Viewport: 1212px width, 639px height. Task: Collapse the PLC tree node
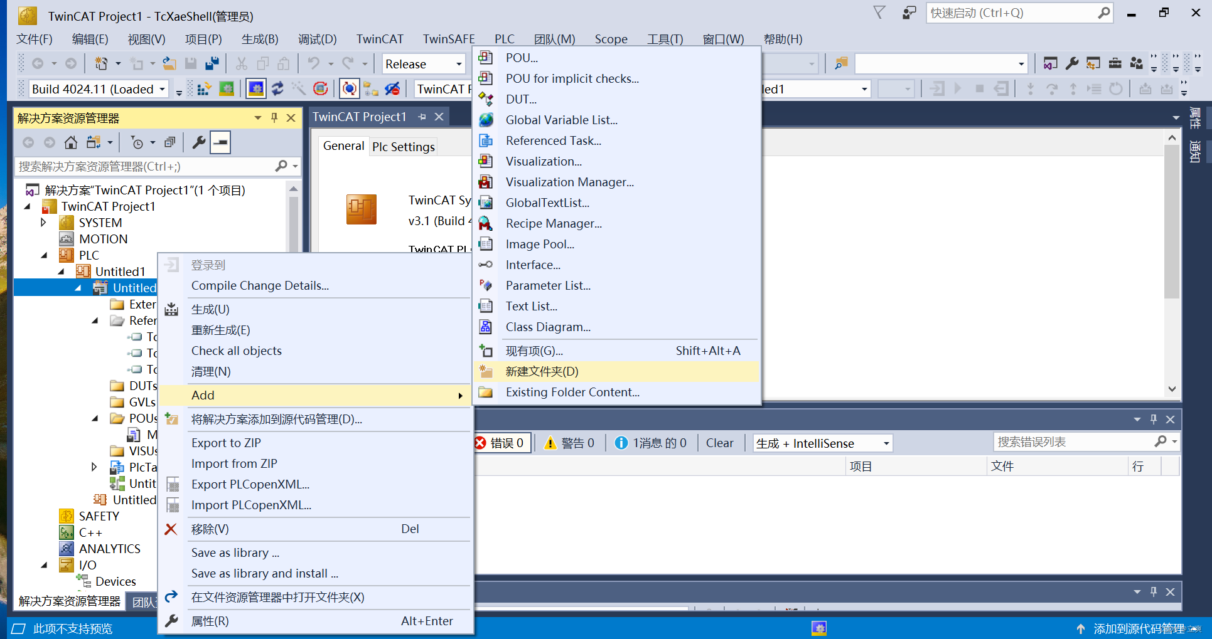point(44,255)
